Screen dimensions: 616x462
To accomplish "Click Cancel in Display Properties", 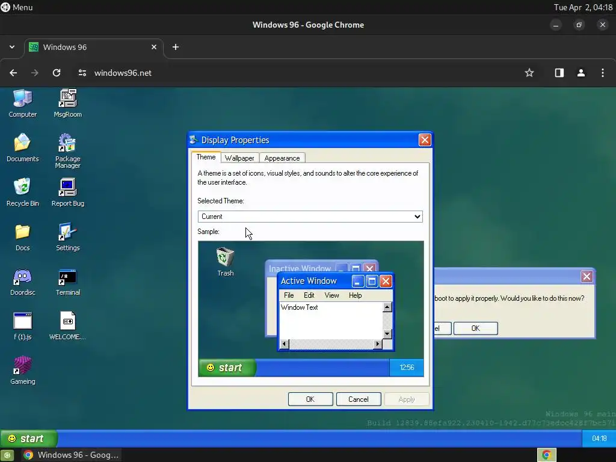I will point(359,399).
